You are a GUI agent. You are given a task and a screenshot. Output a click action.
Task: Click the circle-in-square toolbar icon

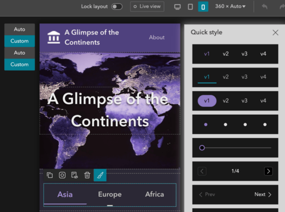[62, 175]
